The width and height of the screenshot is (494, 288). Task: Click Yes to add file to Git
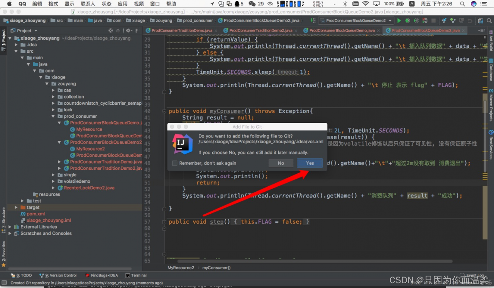pos(310,163)
